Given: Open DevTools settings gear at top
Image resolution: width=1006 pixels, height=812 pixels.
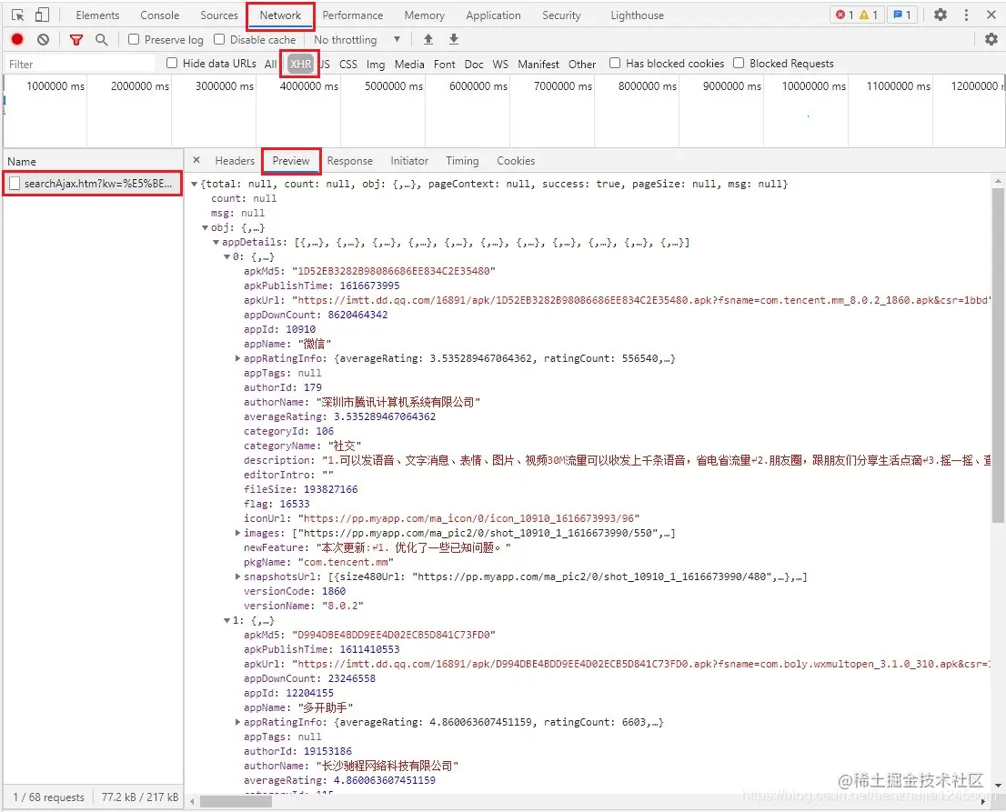Looking at the screenshot, I should click(x=941, y=15).
